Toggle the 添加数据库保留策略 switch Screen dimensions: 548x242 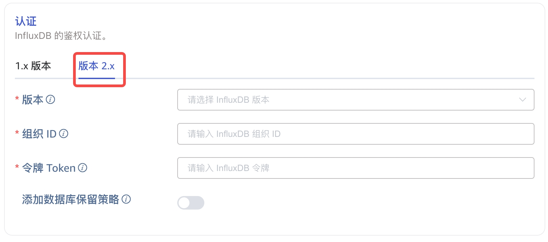pos(191,203)
